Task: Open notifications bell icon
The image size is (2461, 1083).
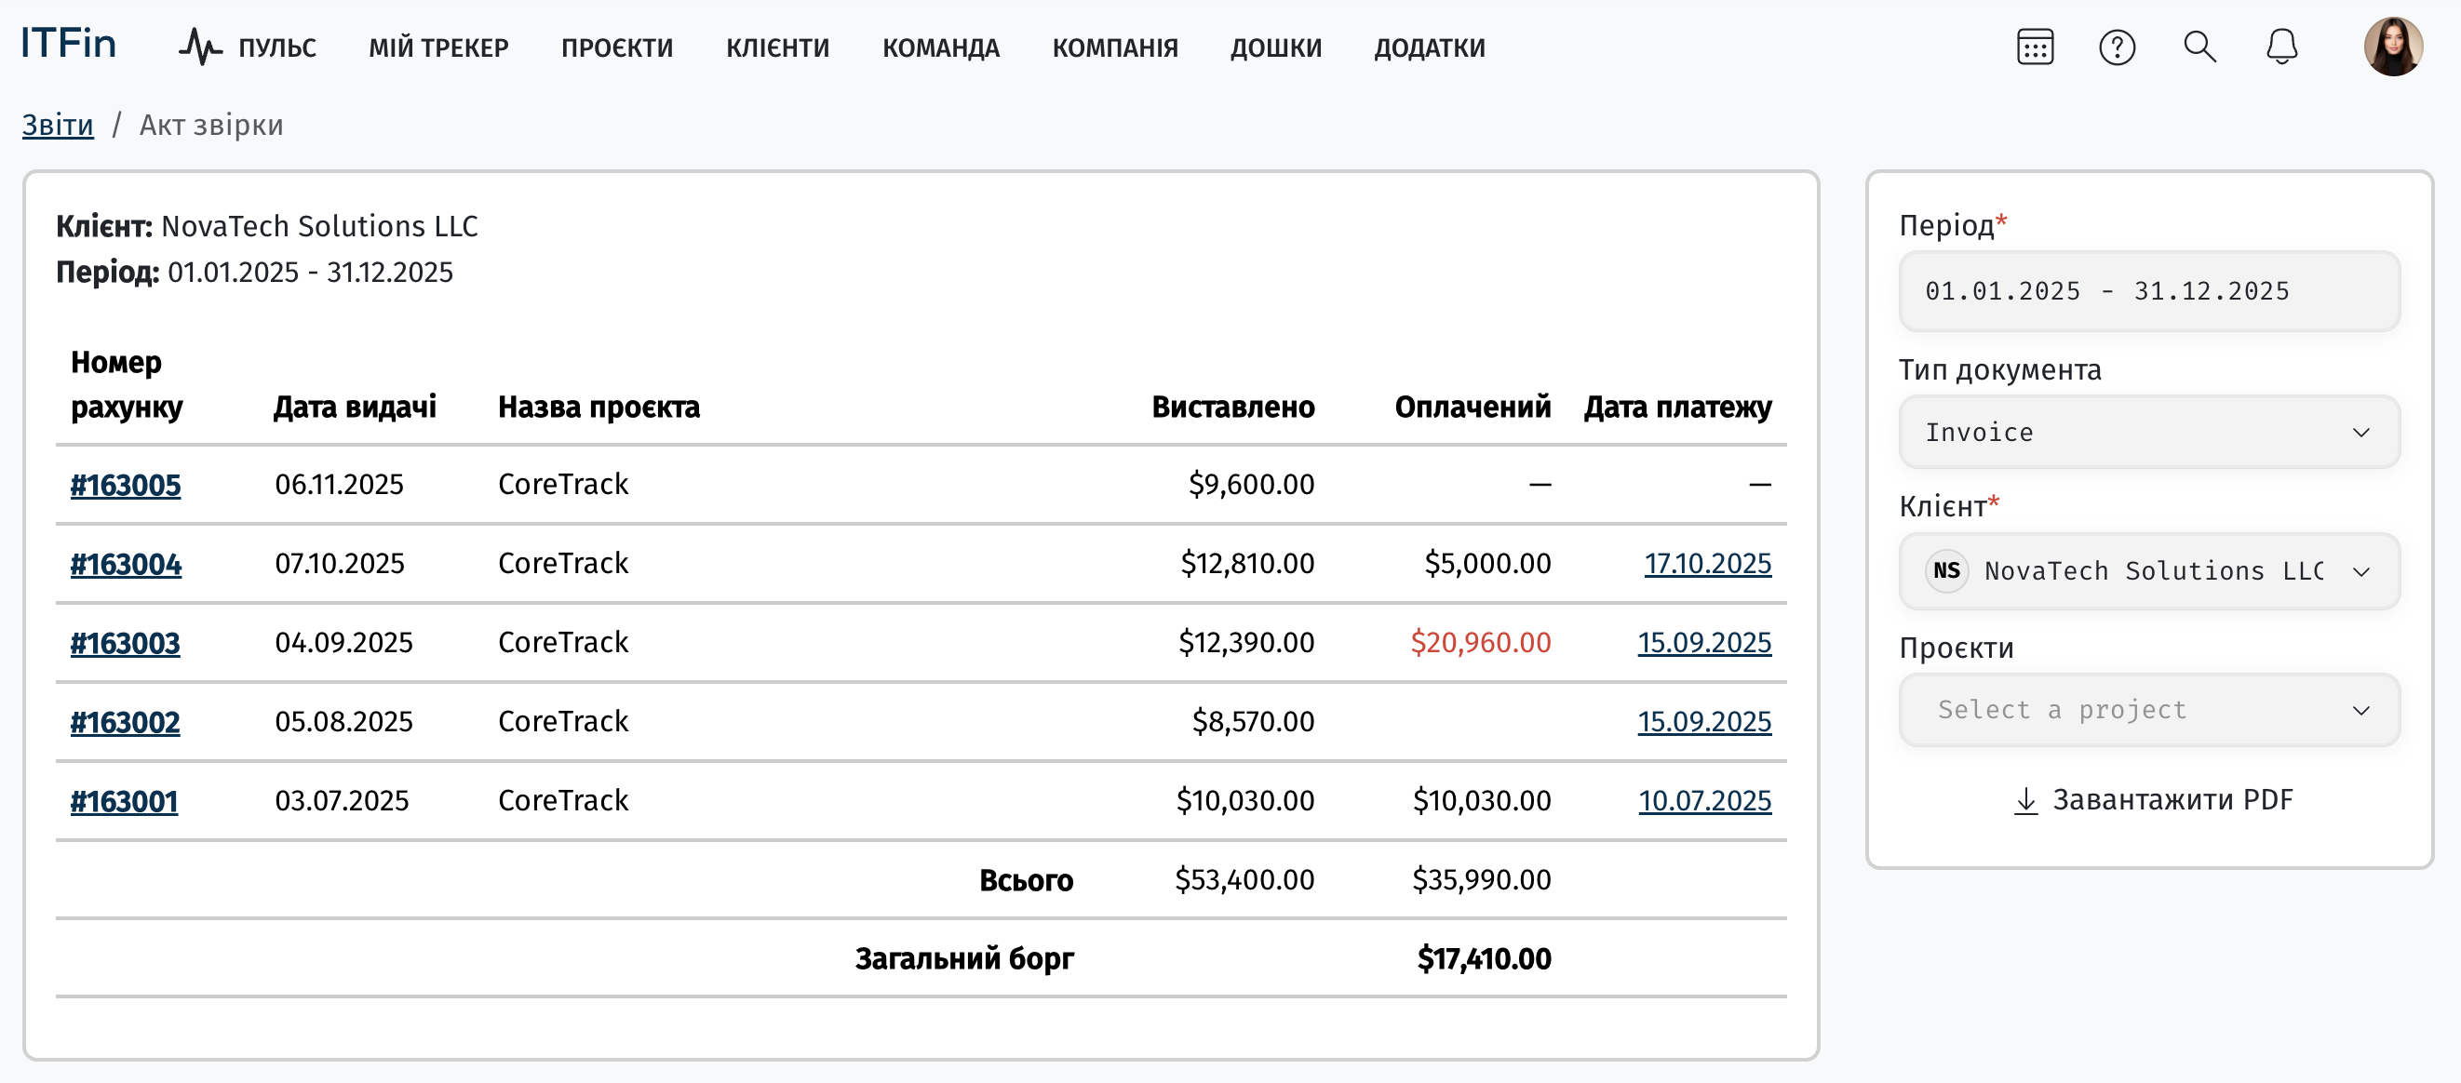Action: click(x=2281, y=47)
